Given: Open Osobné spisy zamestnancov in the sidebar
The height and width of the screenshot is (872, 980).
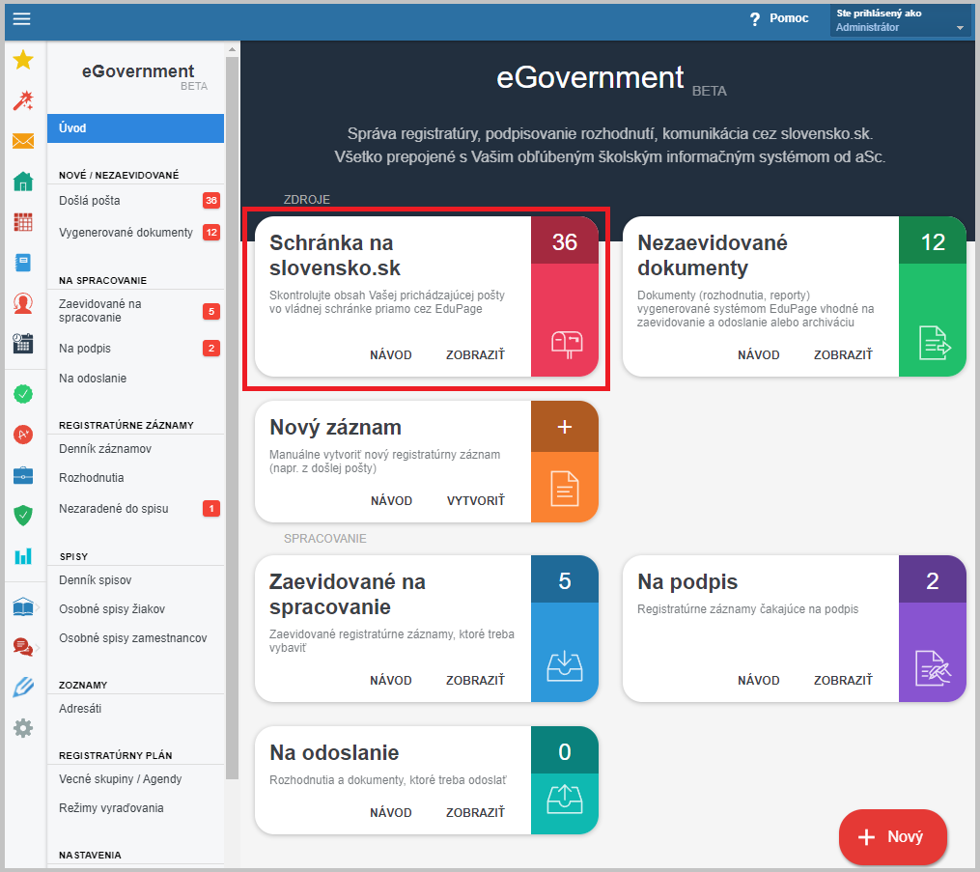Looking at the screenshot, I should click(x=135, y=638).
